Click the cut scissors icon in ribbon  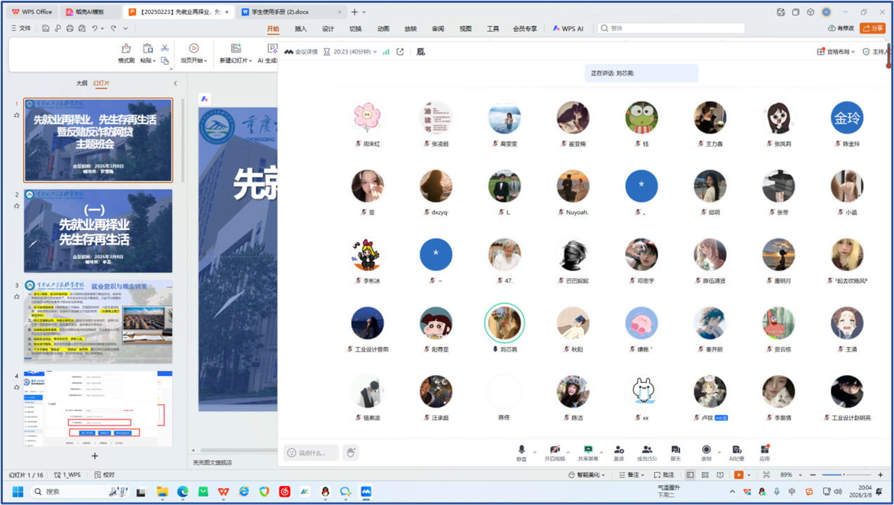click(x=165, y=48)
